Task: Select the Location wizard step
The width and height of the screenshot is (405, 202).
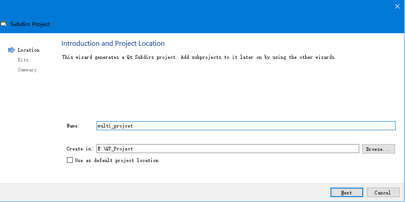Action: (x=29, y=50)
